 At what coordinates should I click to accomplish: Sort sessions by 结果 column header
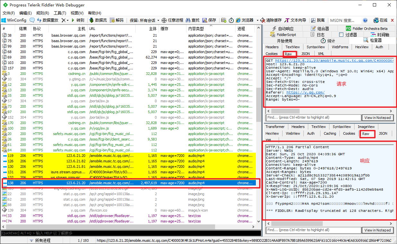click(x=23, y=29)
